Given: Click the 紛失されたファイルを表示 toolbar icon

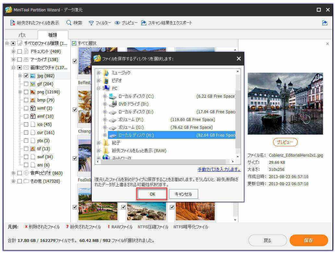Looking at the screenshot, I should coord(13,23).
